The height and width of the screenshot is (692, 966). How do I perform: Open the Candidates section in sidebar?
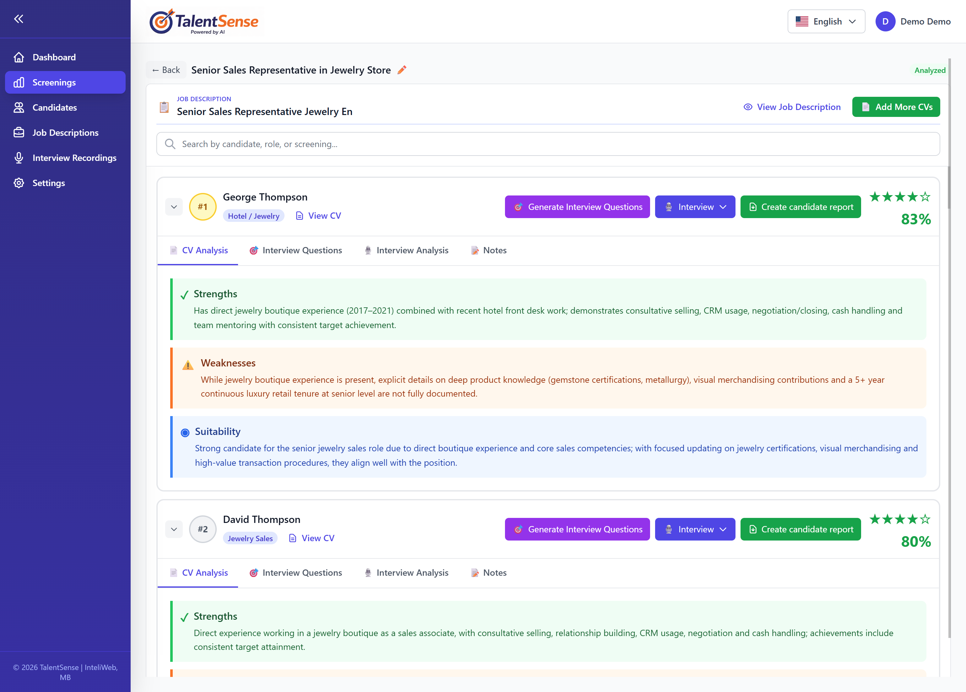click(x=55, y=107)
